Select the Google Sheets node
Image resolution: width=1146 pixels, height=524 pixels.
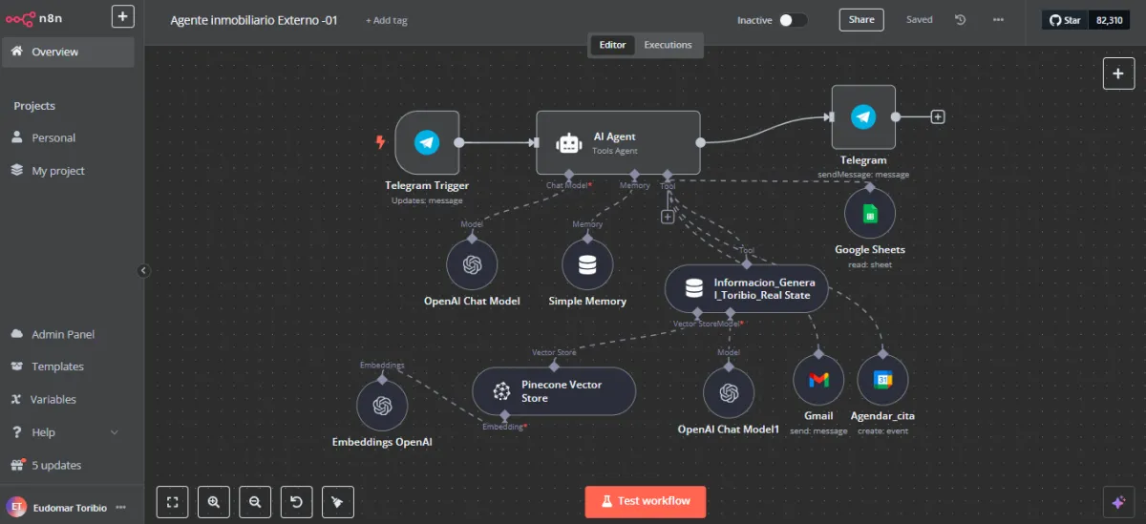coord(870,214)
